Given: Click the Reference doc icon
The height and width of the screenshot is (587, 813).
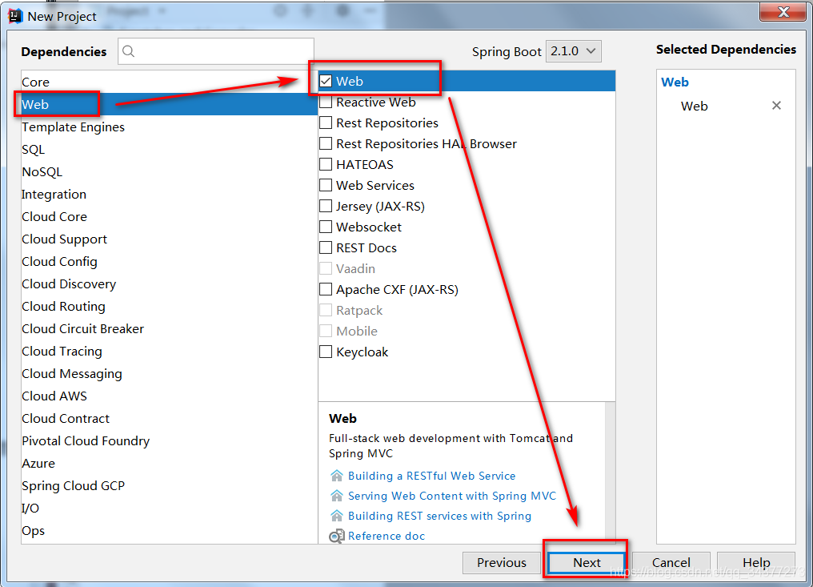Looking at the screenshot, I should coord(337,536).
